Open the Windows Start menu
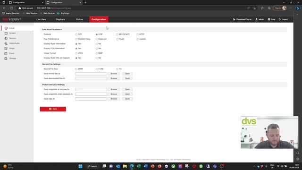The width and height of the screenshot is (302, 170). (81, 166)
